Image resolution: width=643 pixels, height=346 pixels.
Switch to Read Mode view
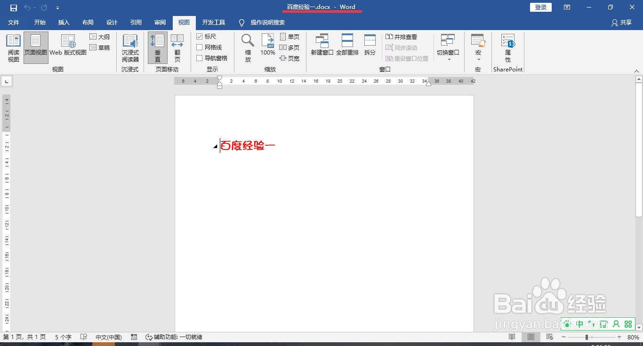[x=13, y=47]
